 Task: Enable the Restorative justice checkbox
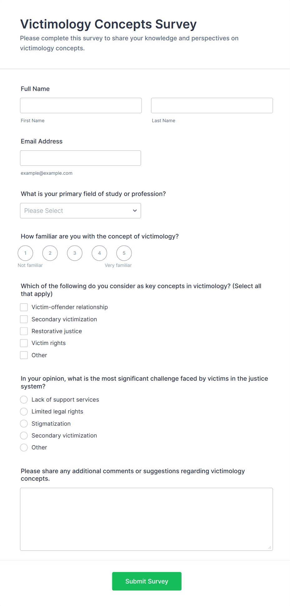tap(24, 331)
